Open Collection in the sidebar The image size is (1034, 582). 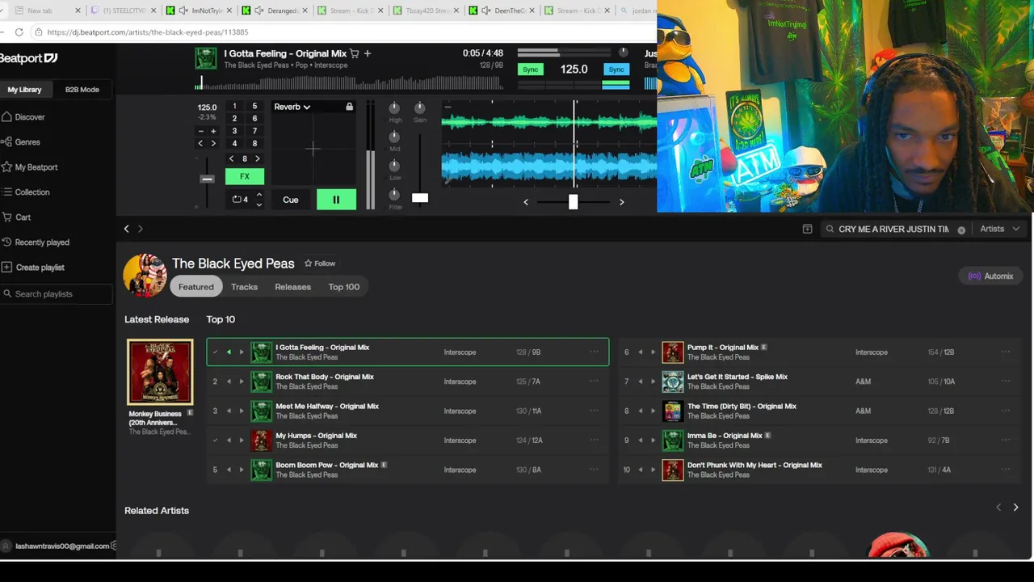click(x=32, y=192)
